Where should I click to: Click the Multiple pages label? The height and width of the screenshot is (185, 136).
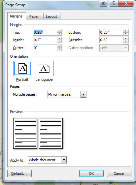click(x=25, y=94)
